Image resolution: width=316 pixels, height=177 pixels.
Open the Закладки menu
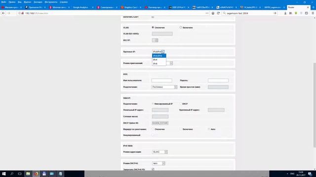click(38, 2)
